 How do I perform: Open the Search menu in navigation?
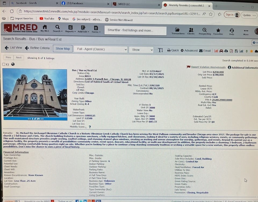point(58,29)
